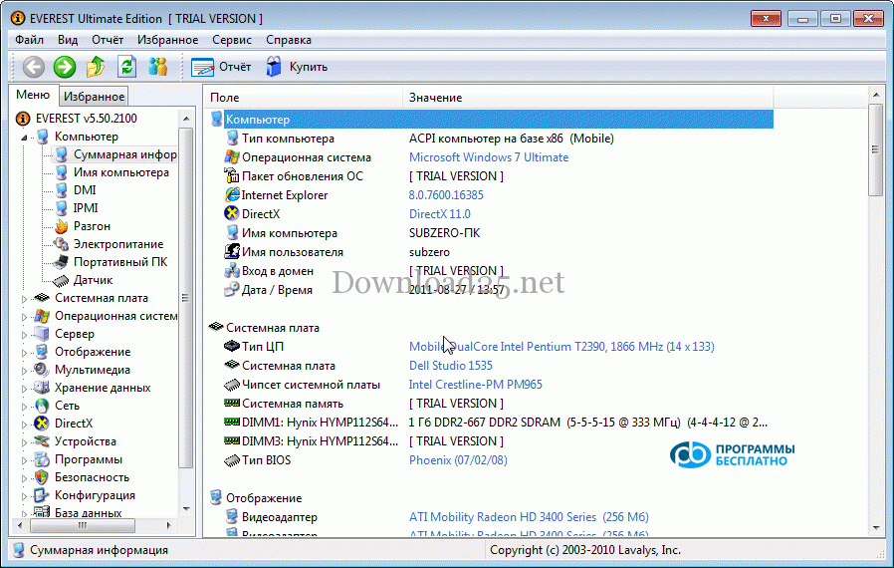Click the Сеть globe icon
This screenshot has width=894, height=568.
click(x=42, y=406)
